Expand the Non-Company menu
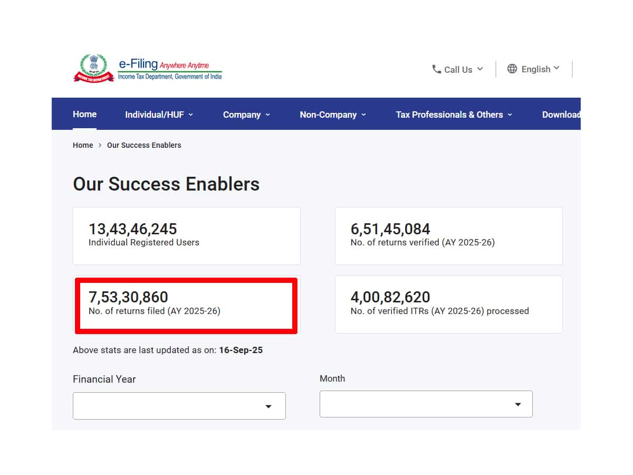This screenshot has width=633, height=475. (333, 115)
